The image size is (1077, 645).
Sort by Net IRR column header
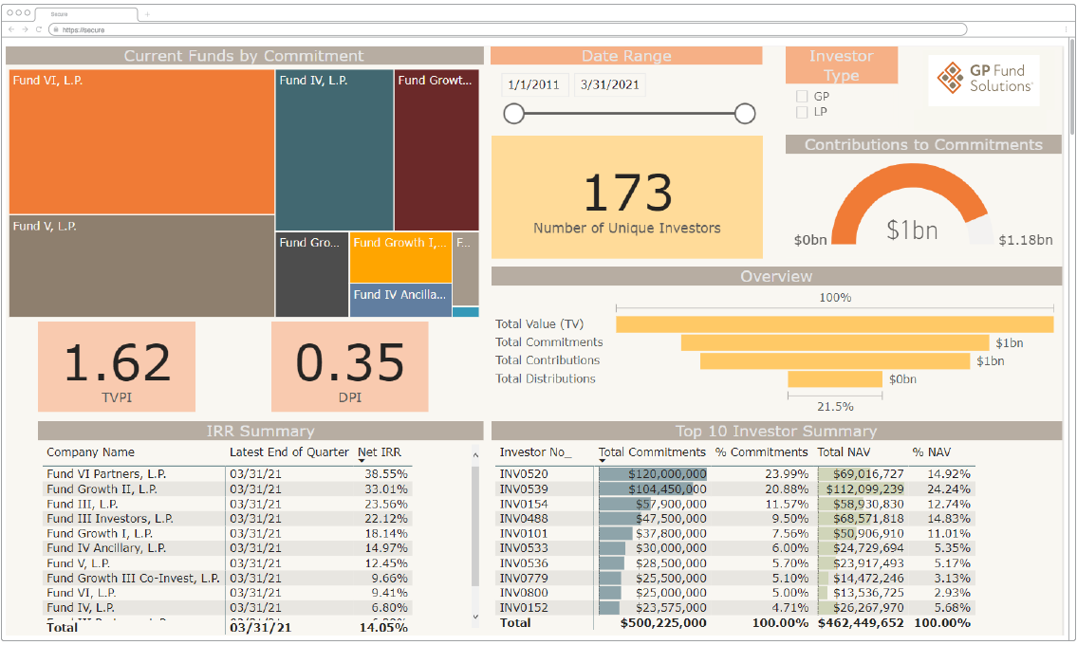coord(380,452)
